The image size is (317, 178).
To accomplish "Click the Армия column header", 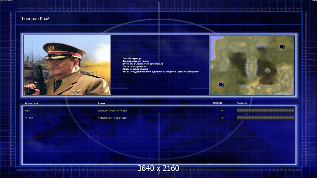I will (101, 103).
